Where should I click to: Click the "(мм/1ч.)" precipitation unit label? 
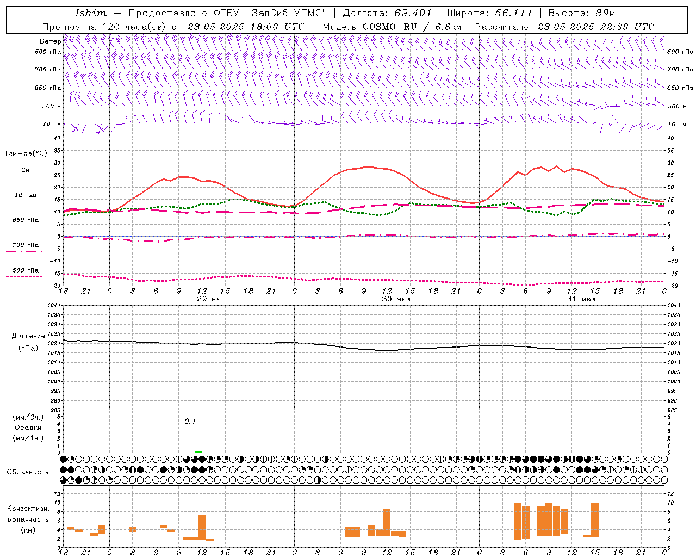point(28,438)
